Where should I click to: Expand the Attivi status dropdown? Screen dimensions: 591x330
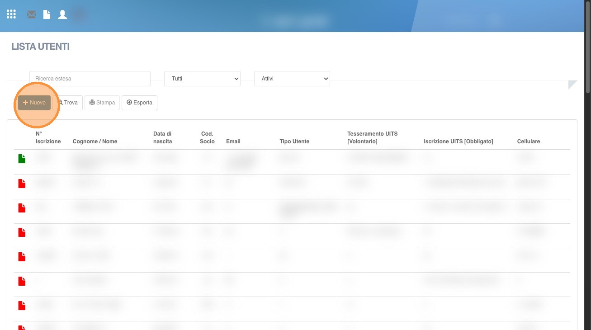coord(292,79)
